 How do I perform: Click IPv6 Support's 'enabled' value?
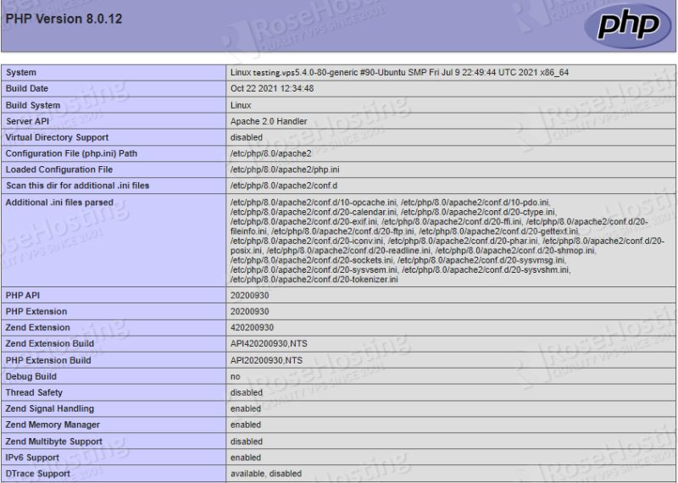click(246, 457)
